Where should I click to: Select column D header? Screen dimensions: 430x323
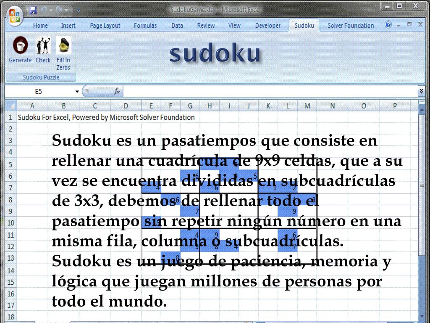click(126, 106)
